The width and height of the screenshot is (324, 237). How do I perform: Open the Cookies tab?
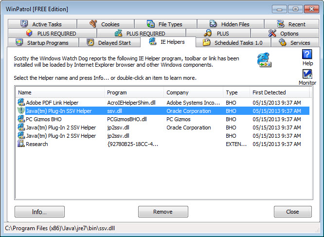(106, 24)
